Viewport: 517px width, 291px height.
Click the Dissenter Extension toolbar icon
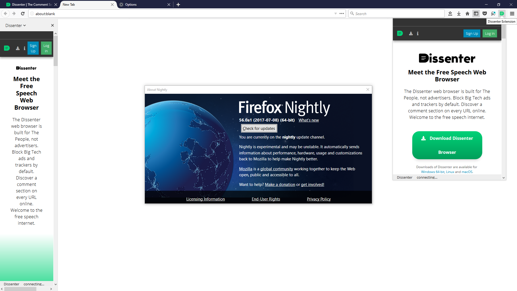point(502,13)
